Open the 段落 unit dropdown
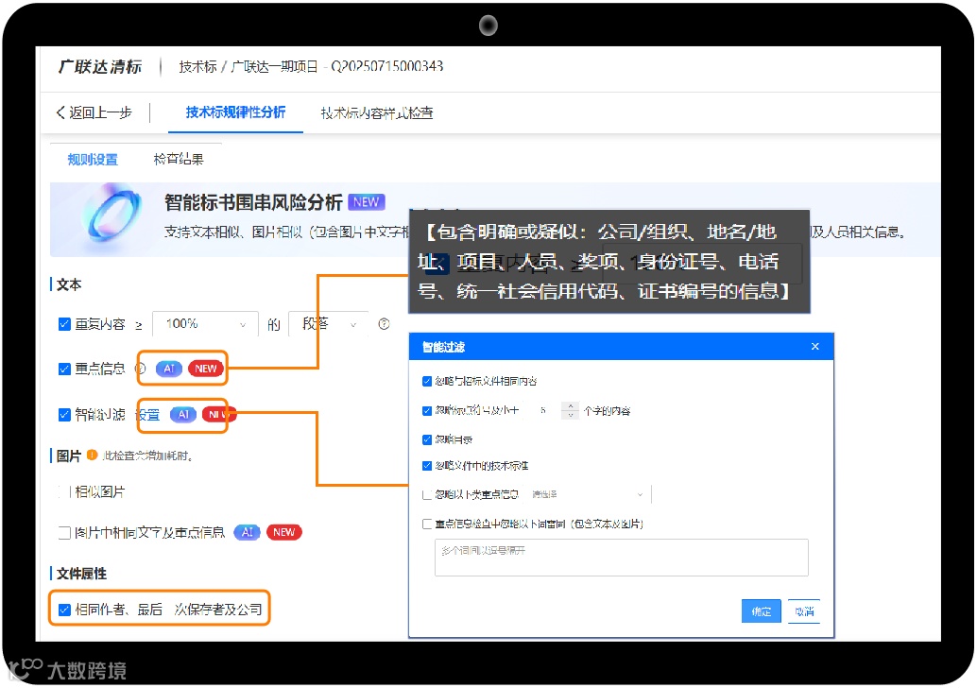Viewport: 977px width, 688px height. pyautogui.click(x=329, y=324)
